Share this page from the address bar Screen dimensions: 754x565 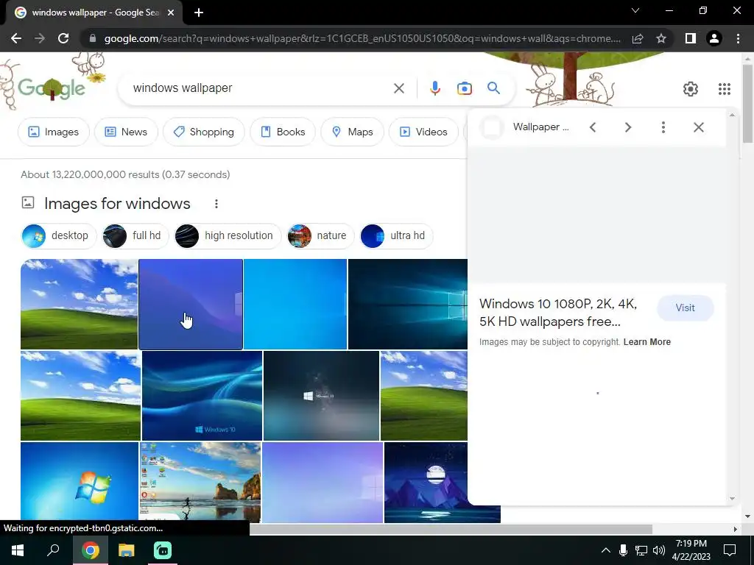[x=638, y=38]
